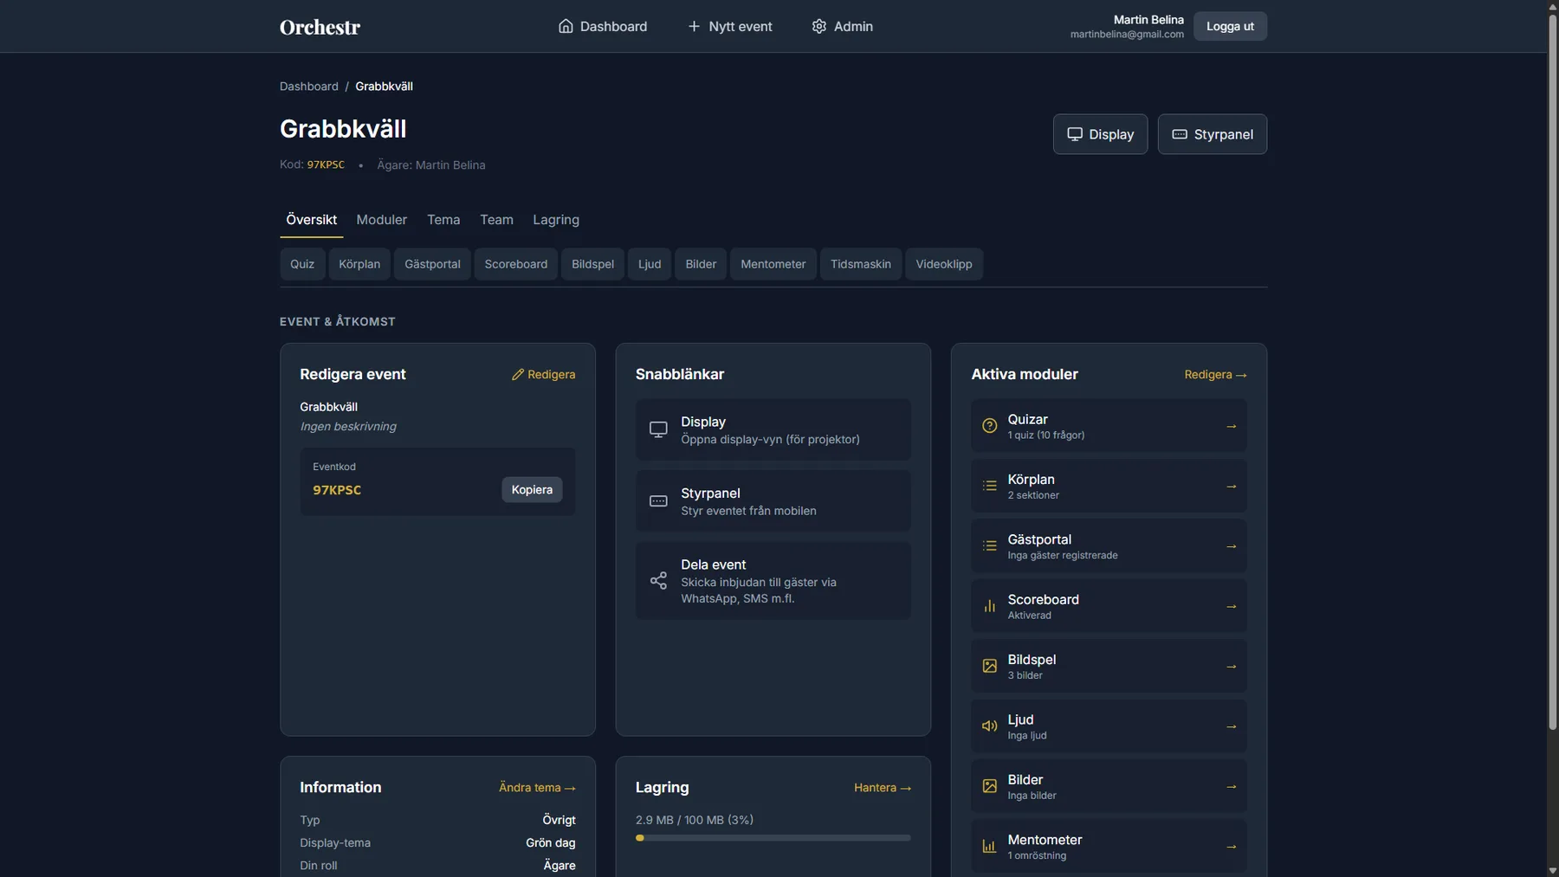The height and width of the screenshot is (877, 1559).
Task: Click the pencil icon beside Redigera
Action: pyautogui.click(x=518, y=375)
